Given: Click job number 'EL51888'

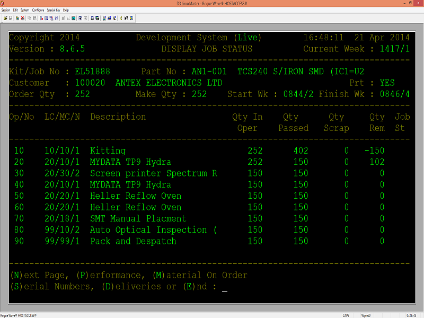Looking at the screenshot, I should [92, 72].
